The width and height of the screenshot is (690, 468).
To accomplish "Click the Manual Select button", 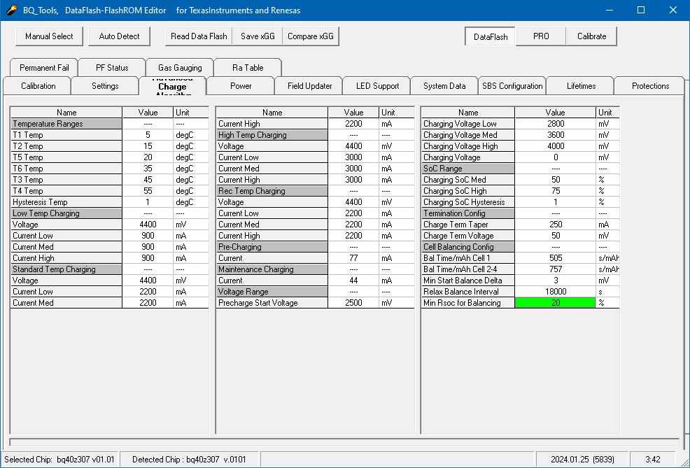I will 49,36.
